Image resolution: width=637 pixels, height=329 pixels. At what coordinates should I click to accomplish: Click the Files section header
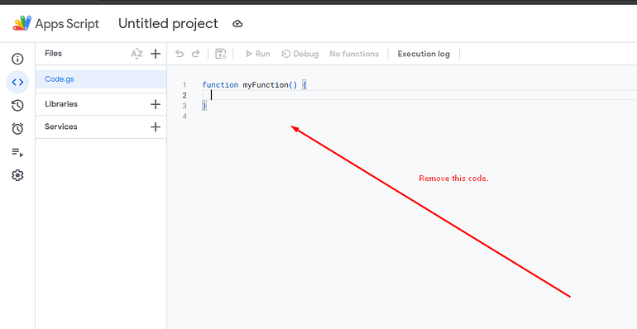click(x=53, y=54)
